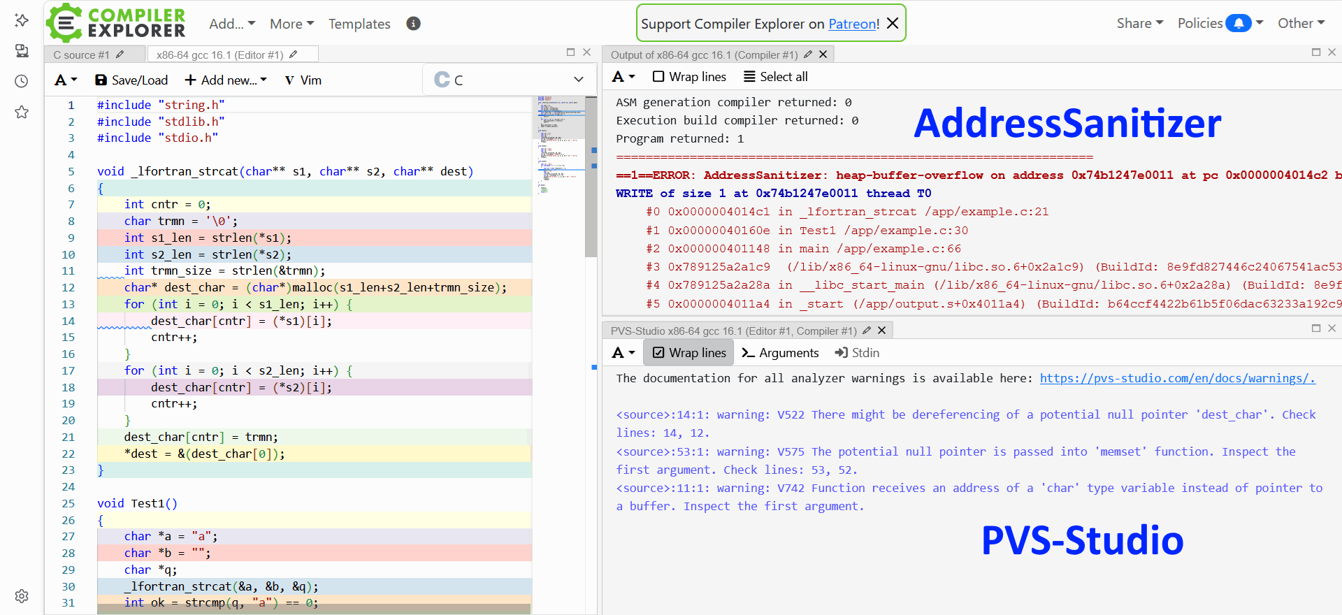
Task: Click the notification bell in Policies
Action: (x=1239, y=23)
